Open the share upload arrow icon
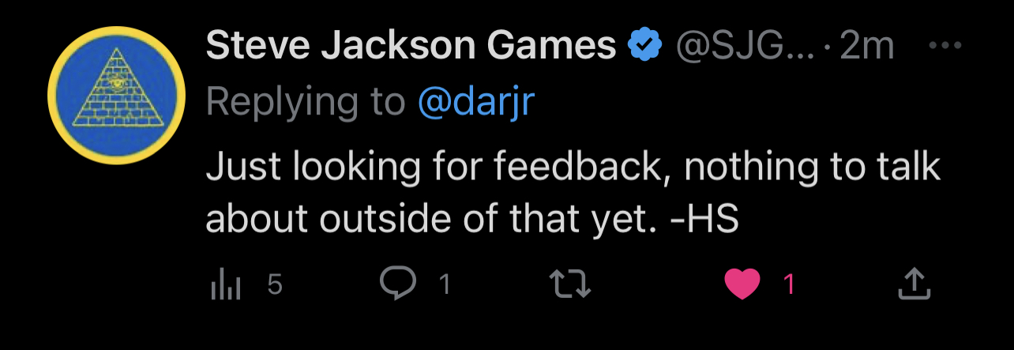This screenshot has width=1014, height=350. 915,284
